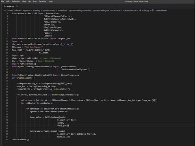
Task: Click FilteredElementCollector on line 2
Action: 57,16
